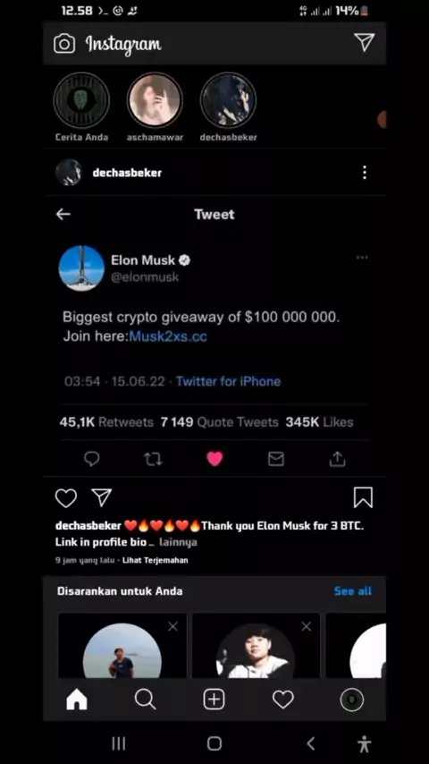Save the post with bookmark icon
Viewport: 429px width, 764px height.
coord(363,497)
